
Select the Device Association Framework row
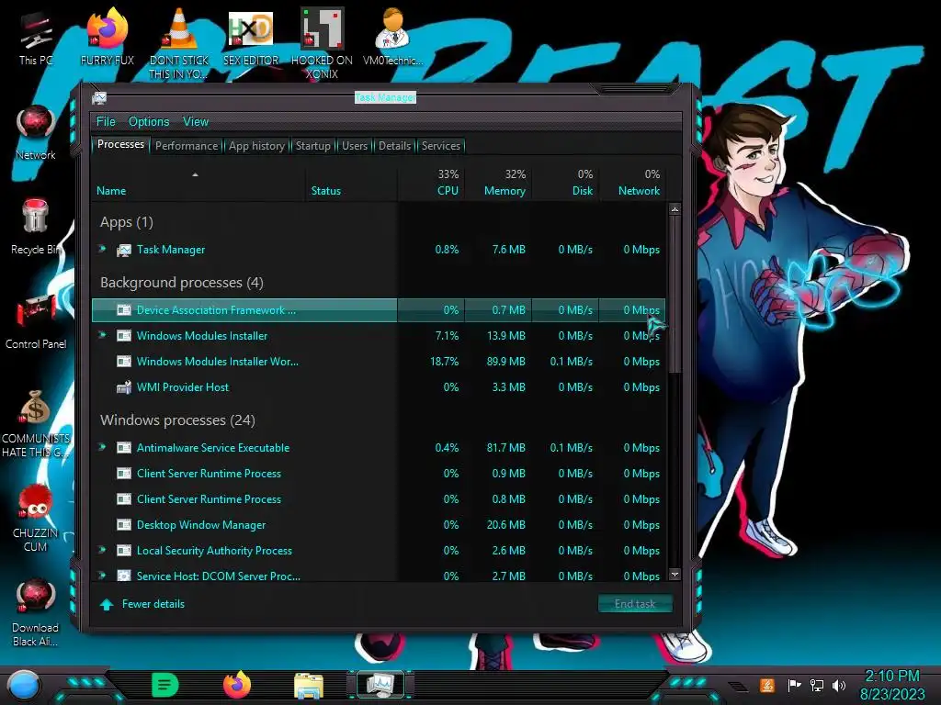[379, 310]
